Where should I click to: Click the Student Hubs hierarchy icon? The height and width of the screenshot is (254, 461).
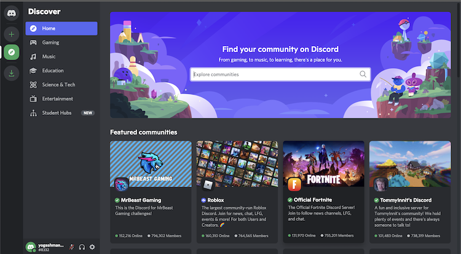(33, 113)
